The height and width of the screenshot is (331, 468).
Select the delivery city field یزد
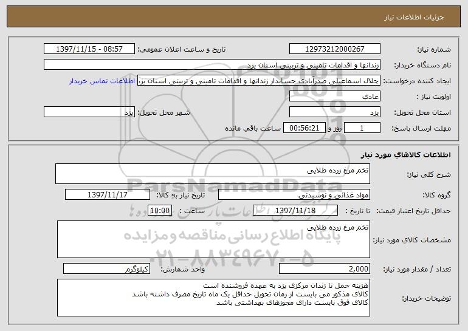click(89, 112)
